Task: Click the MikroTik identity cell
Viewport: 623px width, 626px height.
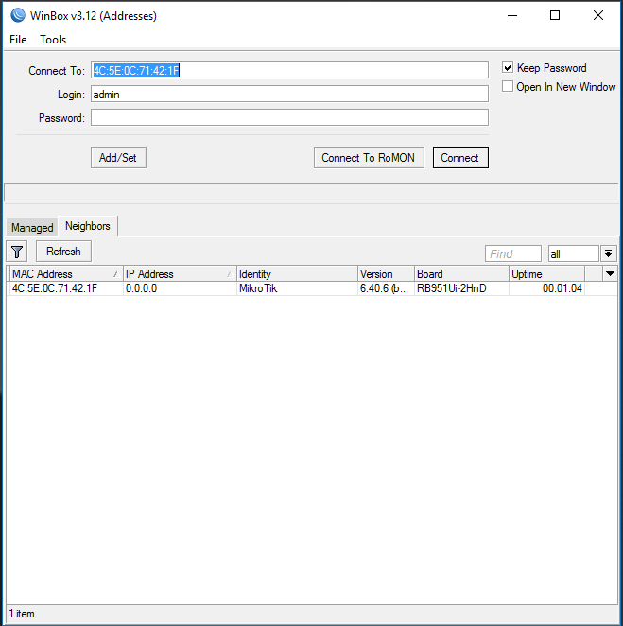Action: [297, 288]
